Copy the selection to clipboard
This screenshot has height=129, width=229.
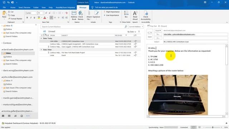(11, 15)
